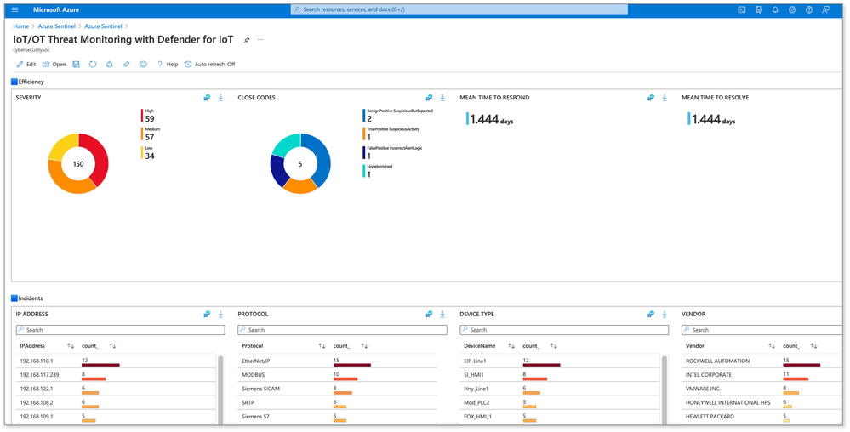
Task: Open the help question mark in top bar
Action: tap(809, 9)
